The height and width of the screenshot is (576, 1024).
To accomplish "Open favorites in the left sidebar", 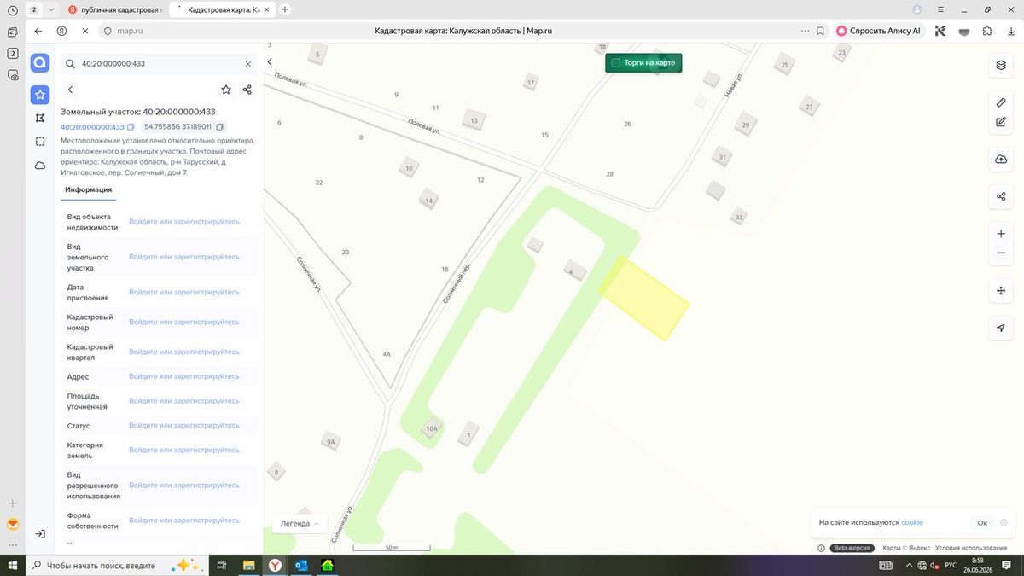I will (40, 95).
